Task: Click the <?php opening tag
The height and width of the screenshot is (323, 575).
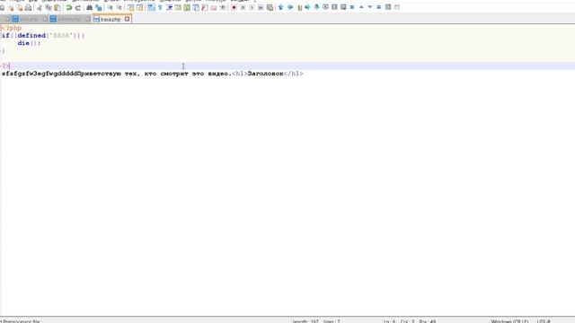Action: (x=12, y=28)
